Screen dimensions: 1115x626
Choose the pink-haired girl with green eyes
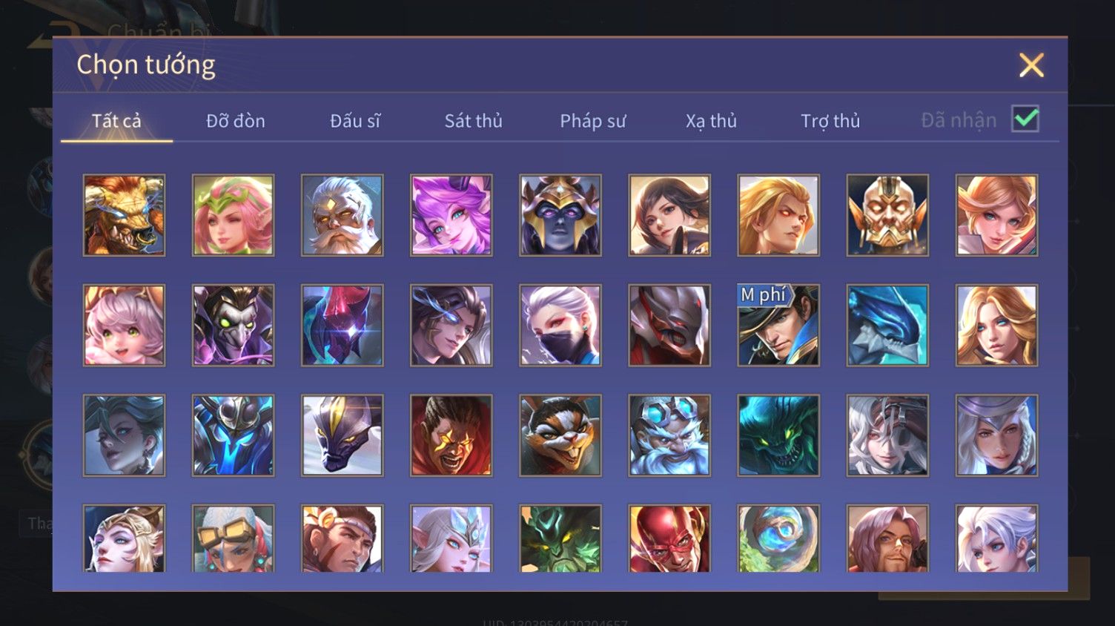[x=124, y=325]
